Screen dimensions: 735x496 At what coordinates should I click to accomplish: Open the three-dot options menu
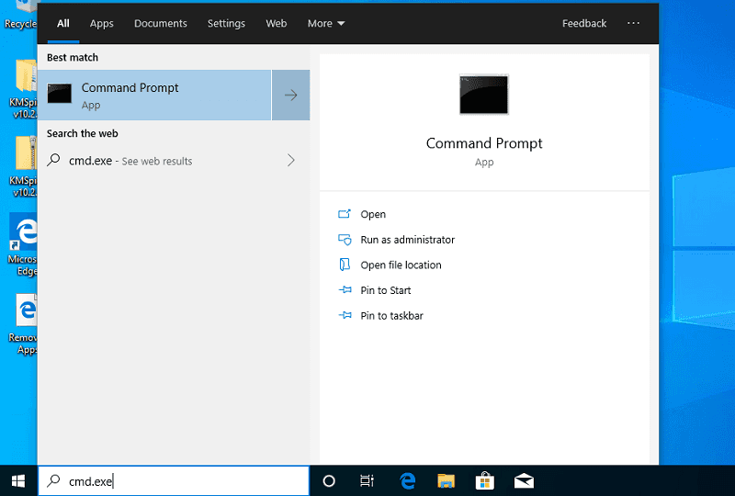(633, 24)
